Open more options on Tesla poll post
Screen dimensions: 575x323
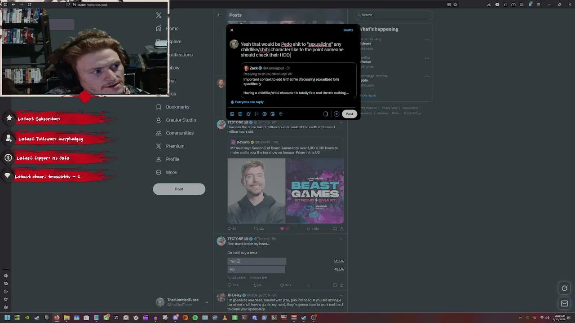(341, 239)
